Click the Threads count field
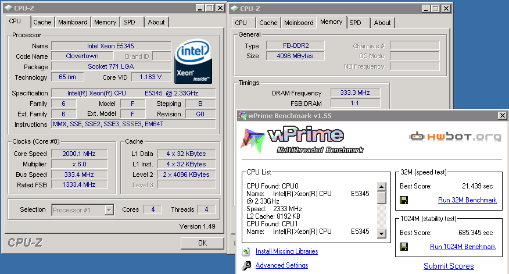The width and height of the screenshot is (509, 274). click(206, 209)
